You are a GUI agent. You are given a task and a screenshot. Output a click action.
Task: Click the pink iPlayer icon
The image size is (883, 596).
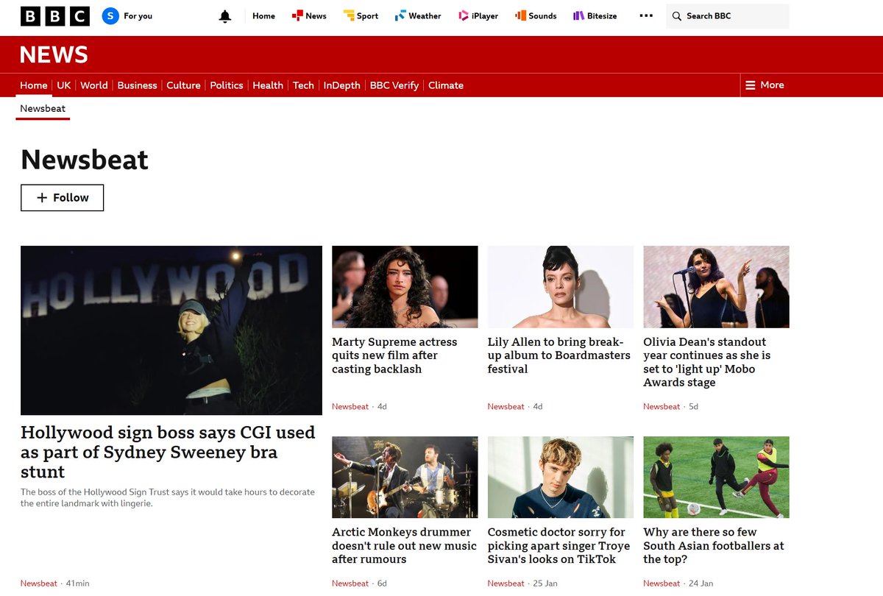coord(463,15)
